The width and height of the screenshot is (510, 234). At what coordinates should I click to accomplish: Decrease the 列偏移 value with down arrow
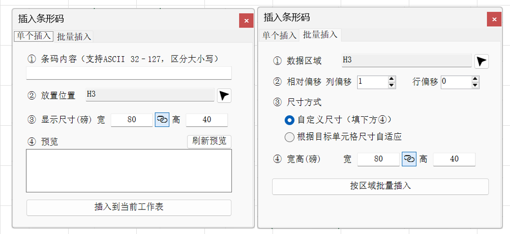[x=392, y=84]
